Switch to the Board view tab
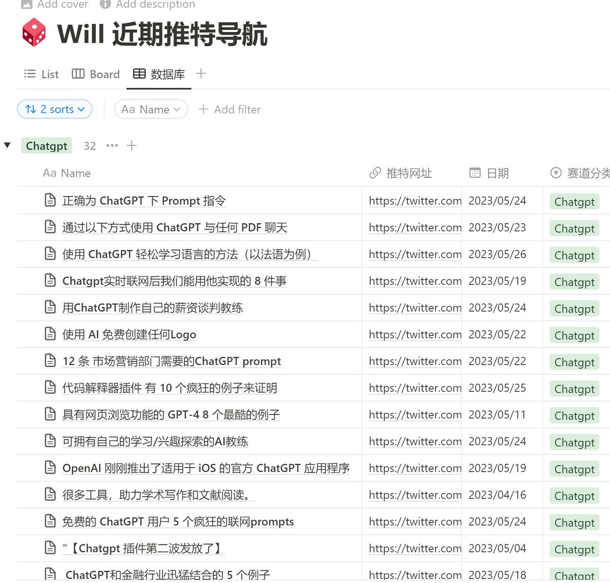The height and width of the screenshot is (583, 610). (96, 74)
